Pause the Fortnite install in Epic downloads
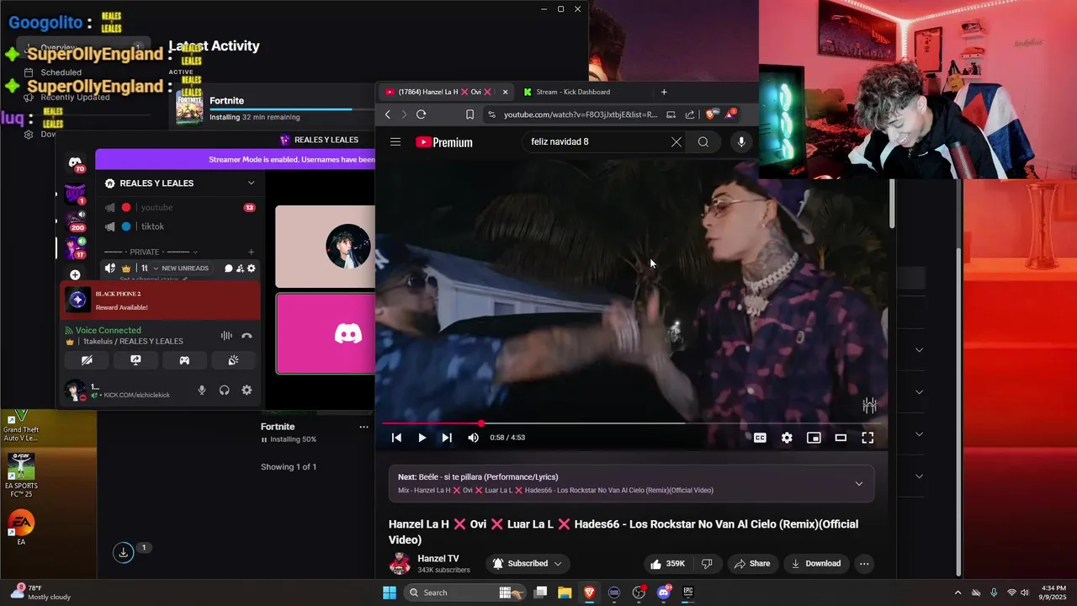 tap(263, 439)
